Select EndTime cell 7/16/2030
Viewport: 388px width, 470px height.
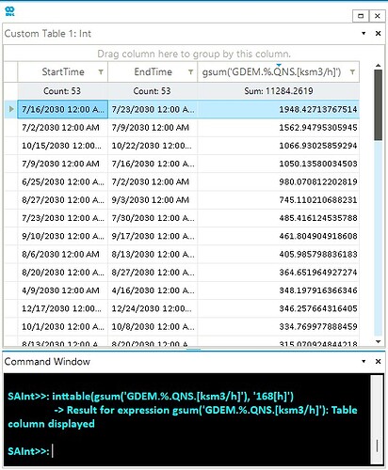(x=153, y=164)
